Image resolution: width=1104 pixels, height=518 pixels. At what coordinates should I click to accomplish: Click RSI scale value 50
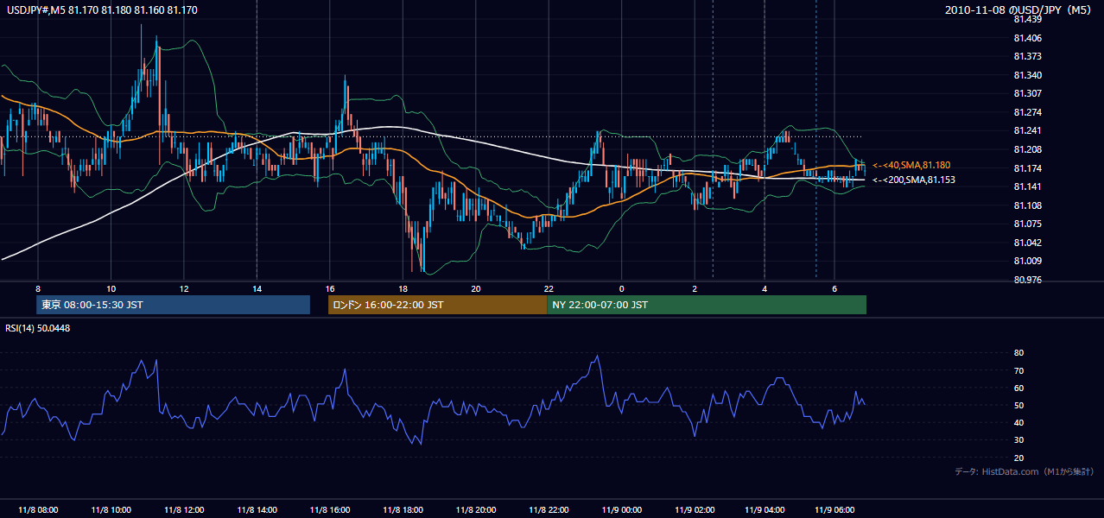[1018, 405]
